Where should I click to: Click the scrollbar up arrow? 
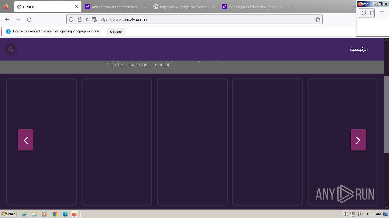(x=387, y=40)
